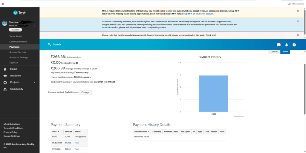Expand the Projects sidebar menu
Image resolution: width=306 pixels, height=153 pixels.
(34, 82)
